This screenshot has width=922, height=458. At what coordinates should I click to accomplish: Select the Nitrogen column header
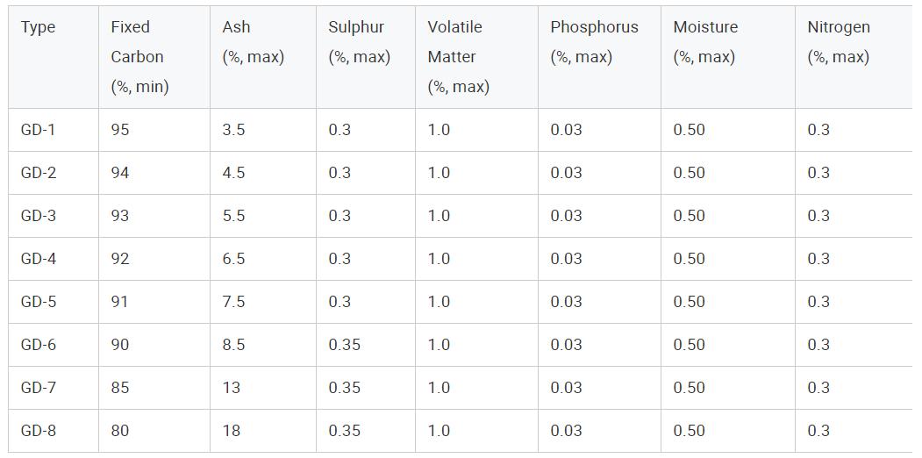tap(839, 42)
